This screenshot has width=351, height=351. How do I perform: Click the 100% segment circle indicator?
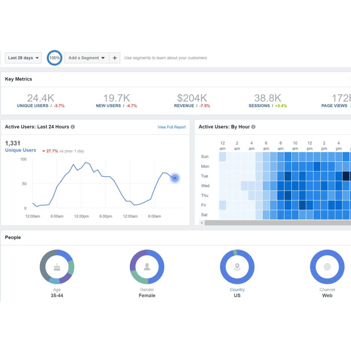[x=54, y=58]
